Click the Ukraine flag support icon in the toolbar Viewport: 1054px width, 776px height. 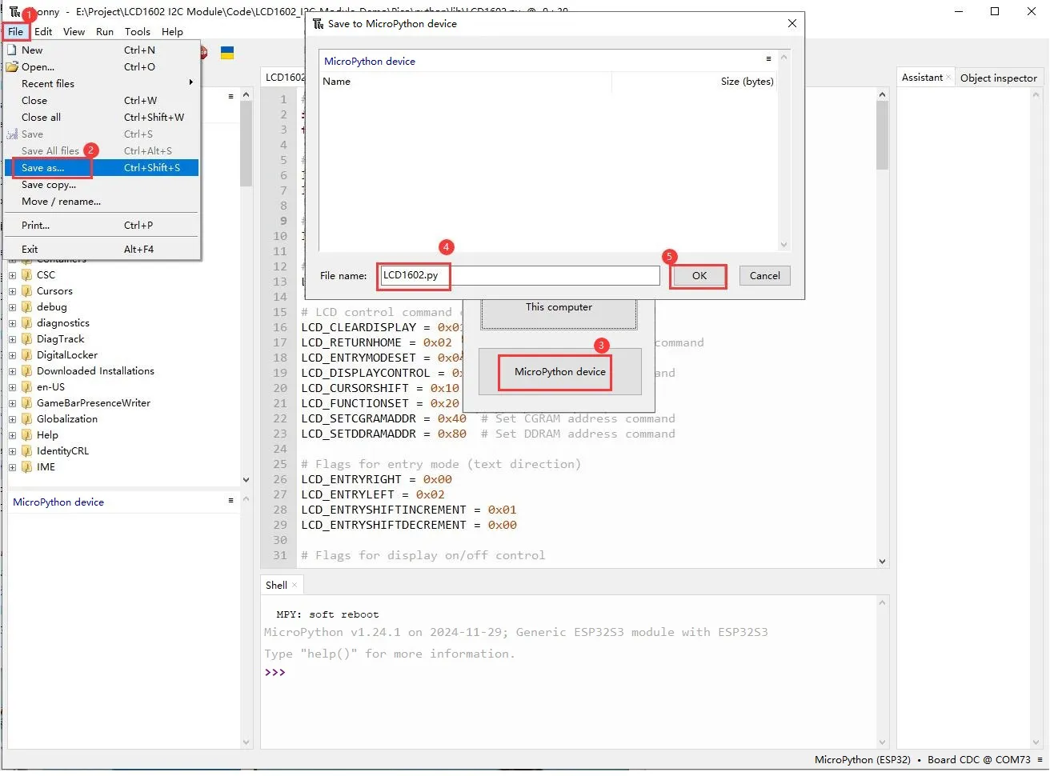tap(227, 53)
